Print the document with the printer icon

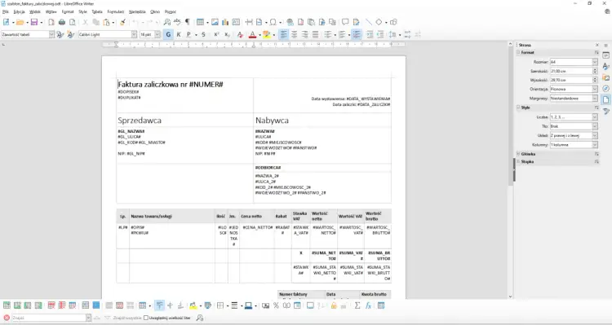tap(62, 22)
